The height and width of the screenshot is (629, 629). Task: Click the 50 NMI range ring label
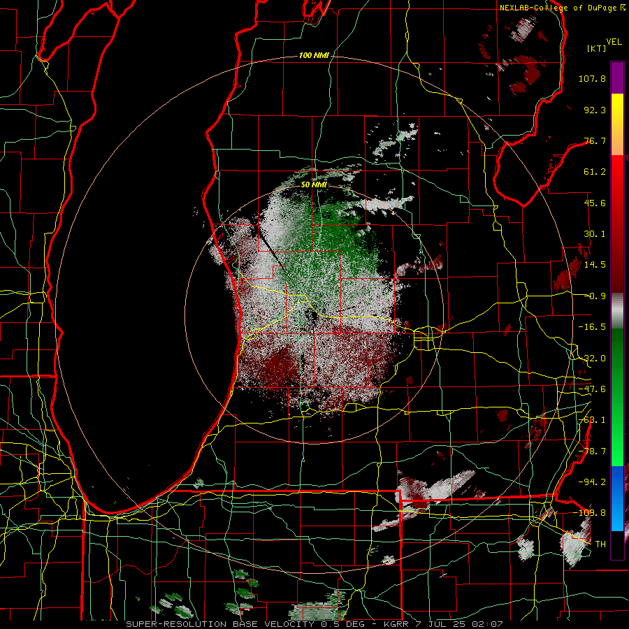(314, 185)
